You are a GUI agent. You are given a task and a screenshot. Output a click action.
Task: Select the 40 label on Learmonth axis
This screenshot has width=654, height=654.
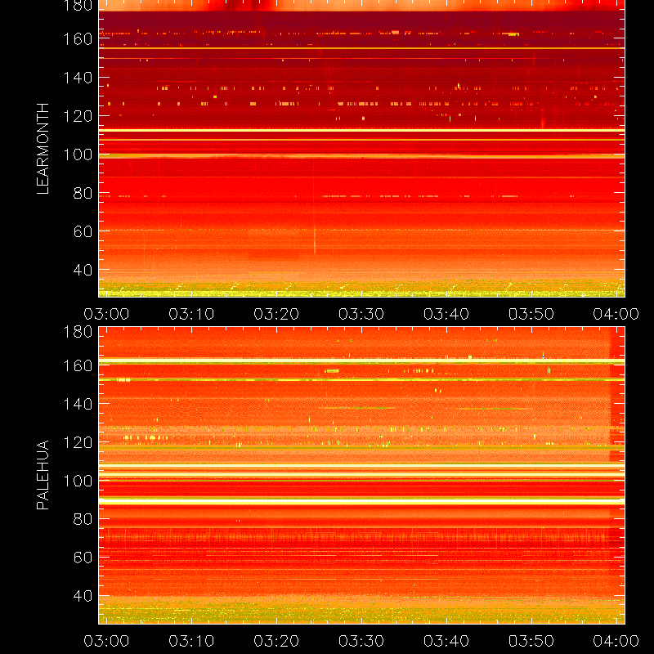(x=83, y=270)
